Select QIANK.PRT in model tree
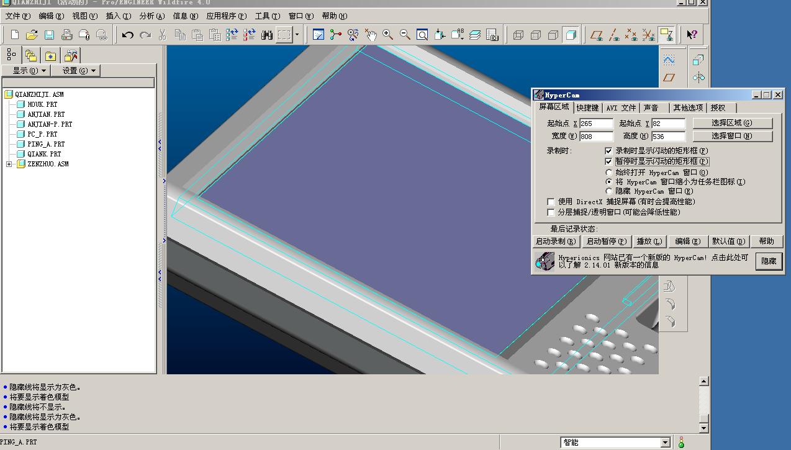Screen dimensions: 791x450 pos(44,154)
